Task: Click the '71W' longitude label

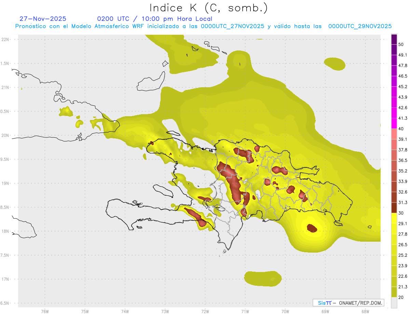Action: tap(245, 312)
